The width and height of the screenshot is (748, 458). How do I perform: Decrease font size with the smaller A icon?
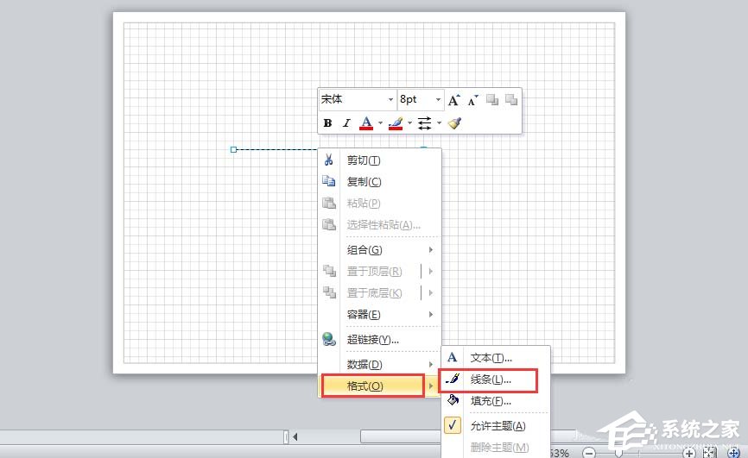click(x=472, y=100)
